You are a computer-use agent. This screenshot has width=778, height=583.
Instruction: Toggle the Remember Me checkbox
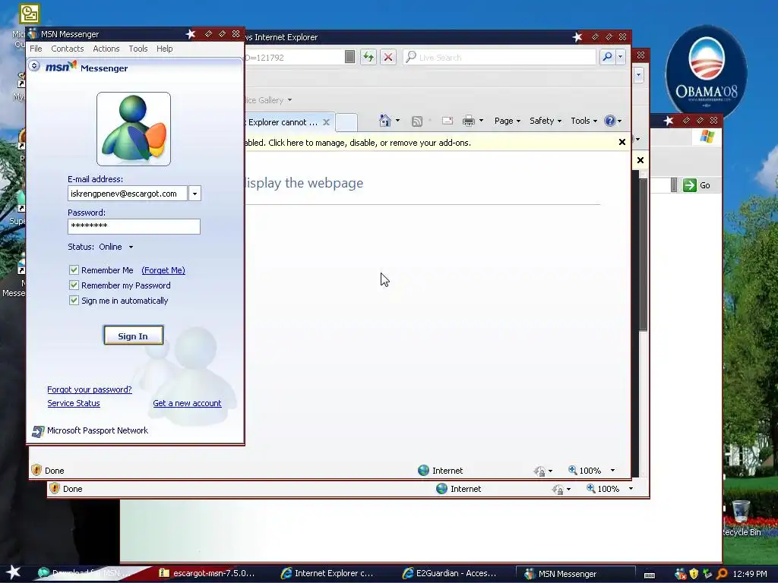point(74,270)
